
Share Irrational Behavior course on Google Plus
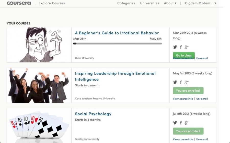pyautogui.click(x=187, y=47)
